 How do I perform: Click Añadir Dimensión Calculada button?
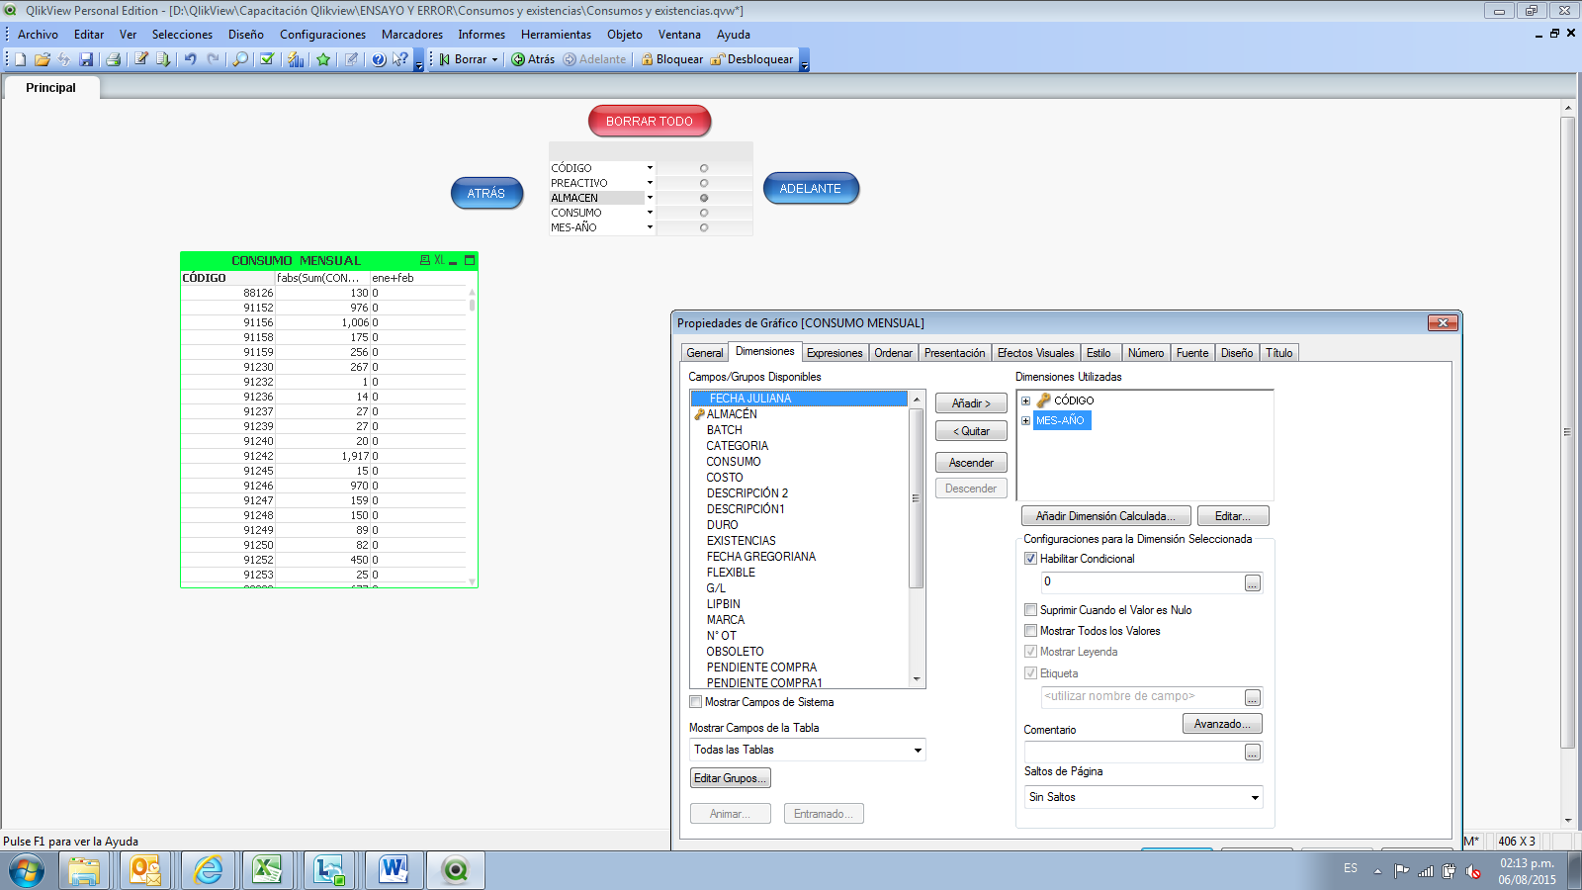pyautogui.click(x=1105, y=516)
